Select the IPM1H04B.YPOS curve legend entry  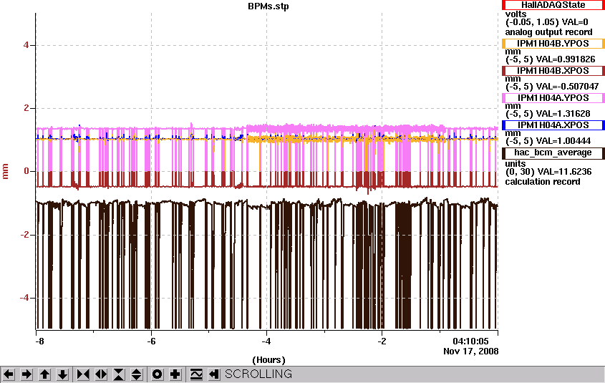pyautogui.click(x=553, y=44)
